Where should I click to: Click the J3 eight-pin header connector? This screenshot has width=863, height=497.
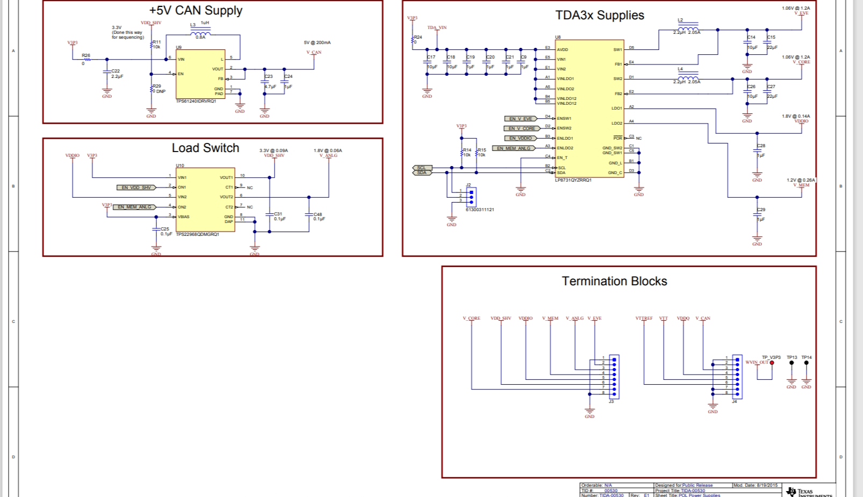[614, 377]
